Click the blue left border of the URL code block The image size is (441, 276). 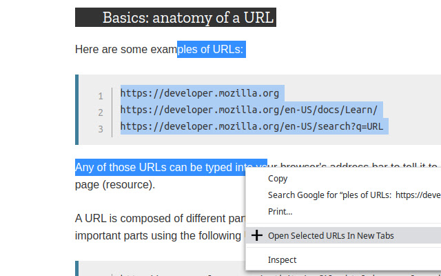(76, 110)
